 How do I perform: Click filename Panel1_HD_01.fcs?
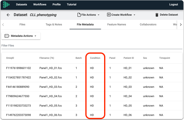pos(51,68)
